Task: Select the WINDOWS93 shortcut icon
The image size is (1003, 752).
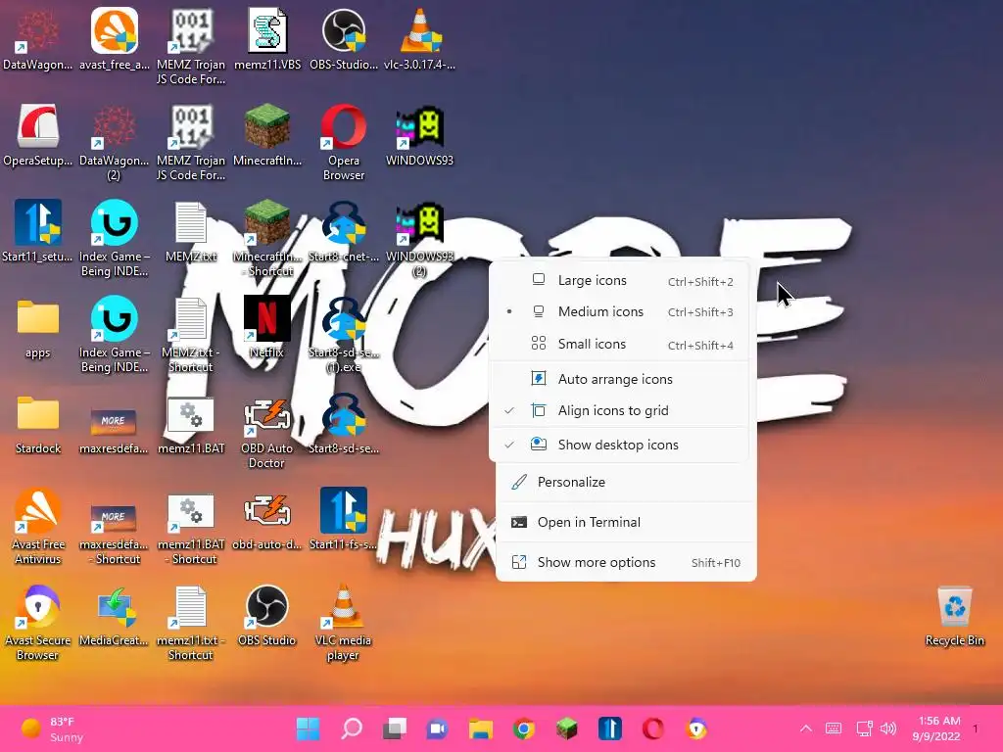Action: tap(419, 135)
